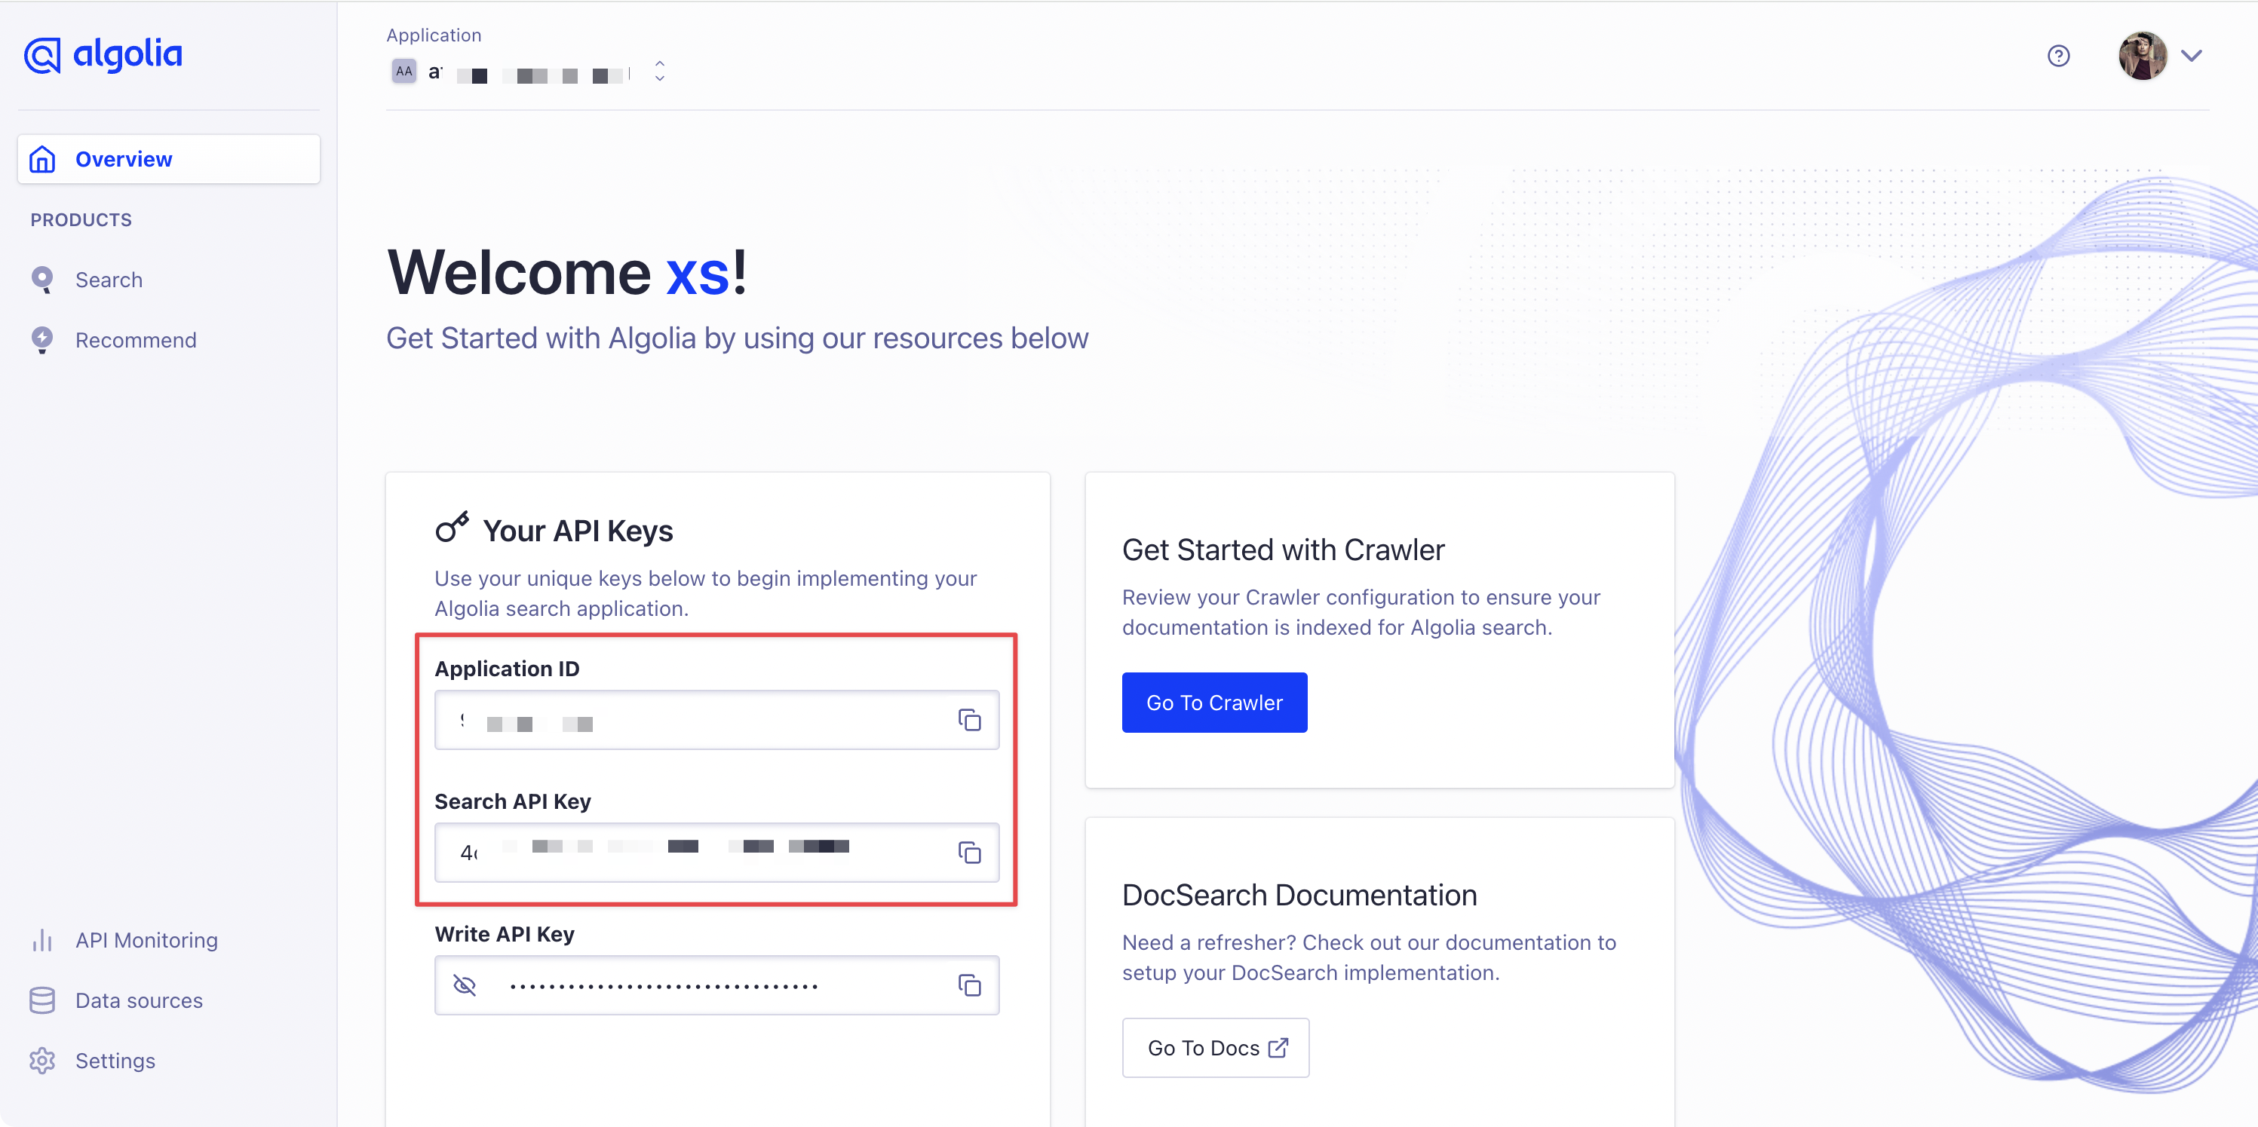Click the help question mark icon
Image resolution: width=2258 pixels, height=1127 pixels.
2059,55
